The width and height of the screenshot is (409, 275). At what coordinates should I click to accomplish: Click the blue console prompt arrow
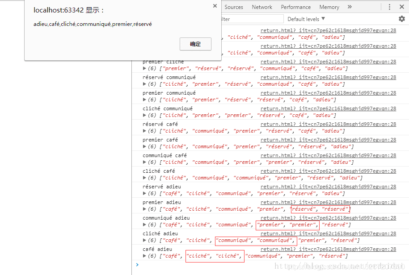(137, 264)
